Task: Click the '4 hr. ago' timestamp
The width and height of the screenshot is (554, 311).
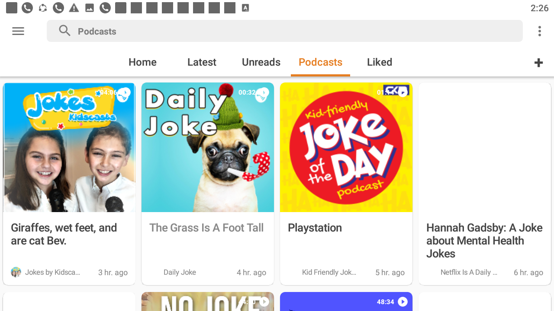Action: [x=251, y=273]
